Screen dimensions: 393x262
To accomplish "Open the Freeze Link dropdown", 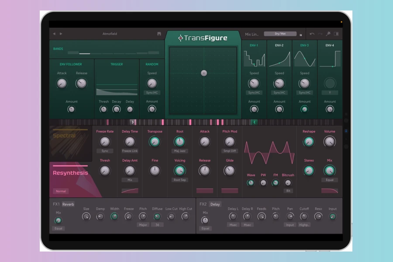I will click(130, 151).
